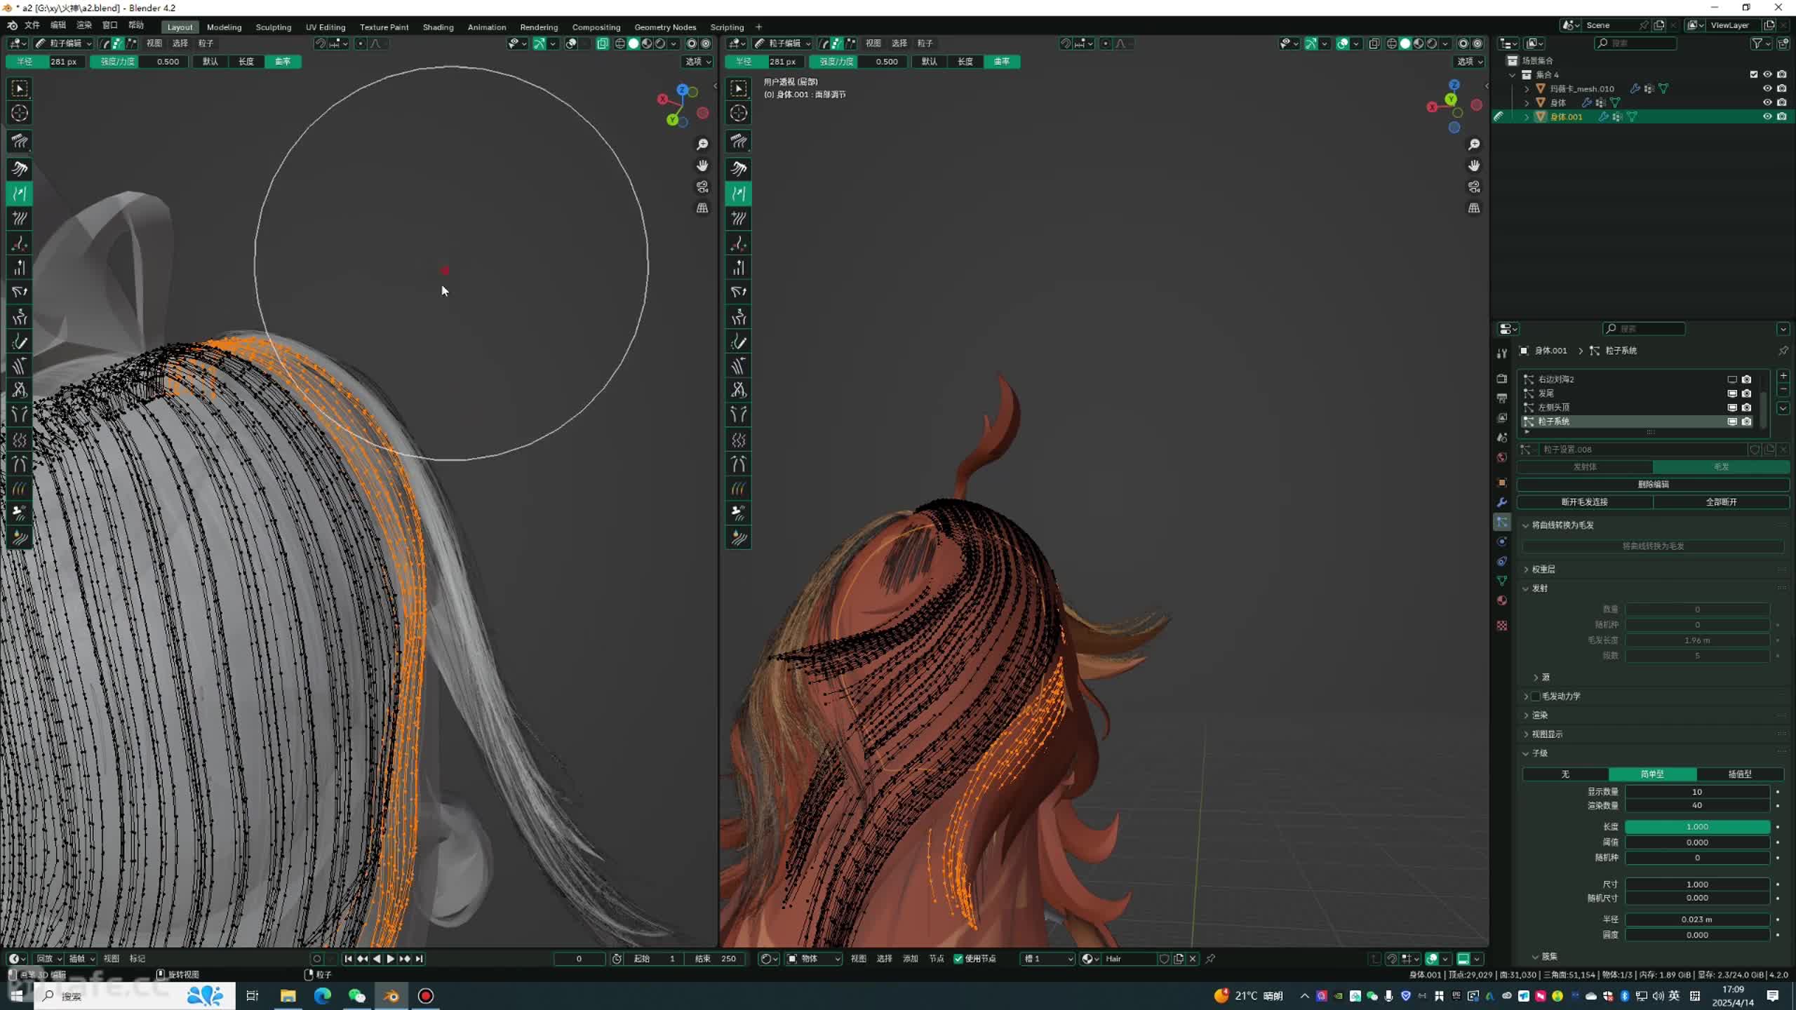Collapse the 发射 panel section
The image size is (1796, 1010).
pos(1539,588)
